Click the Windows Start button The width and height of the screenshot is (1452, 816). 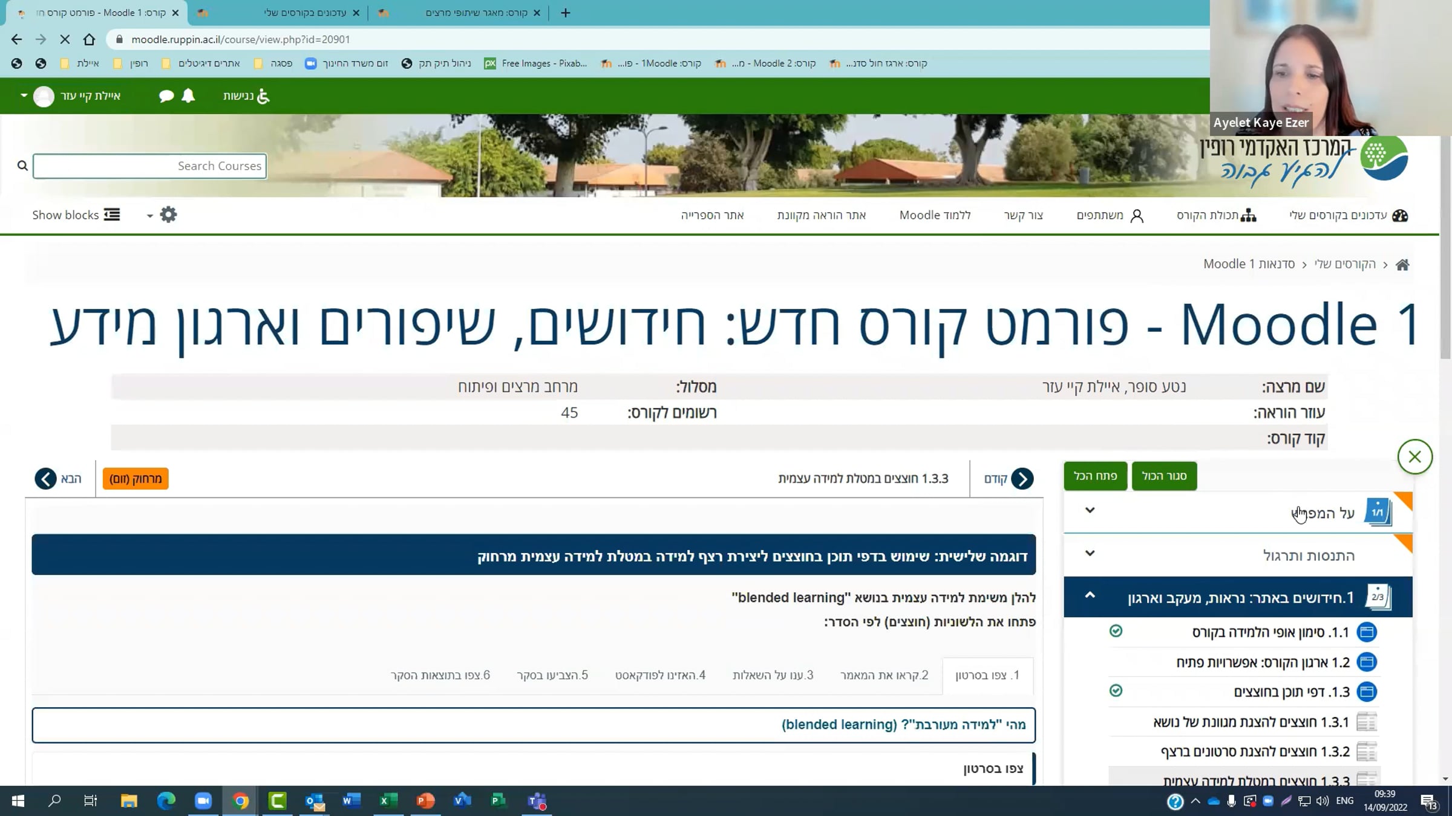pyautogui.click(x=18, y=801)
